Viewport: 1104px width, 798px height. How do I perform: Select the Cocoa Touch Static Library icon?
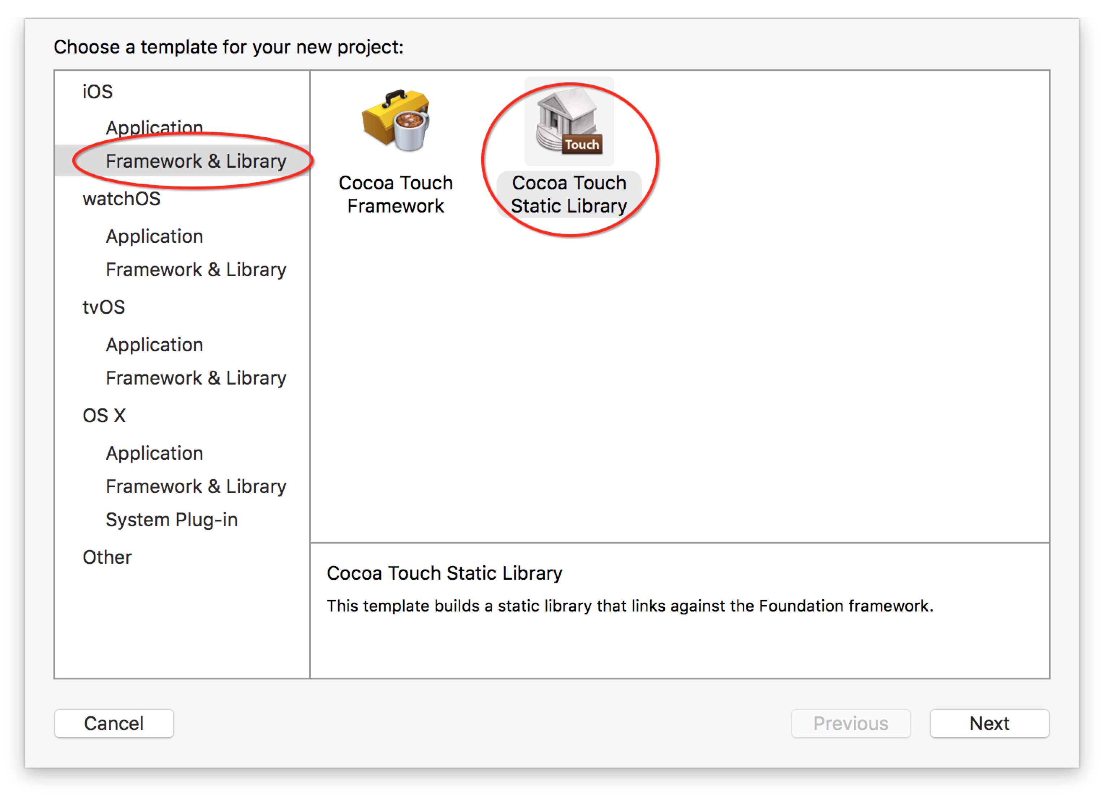[x=569, y=122]
